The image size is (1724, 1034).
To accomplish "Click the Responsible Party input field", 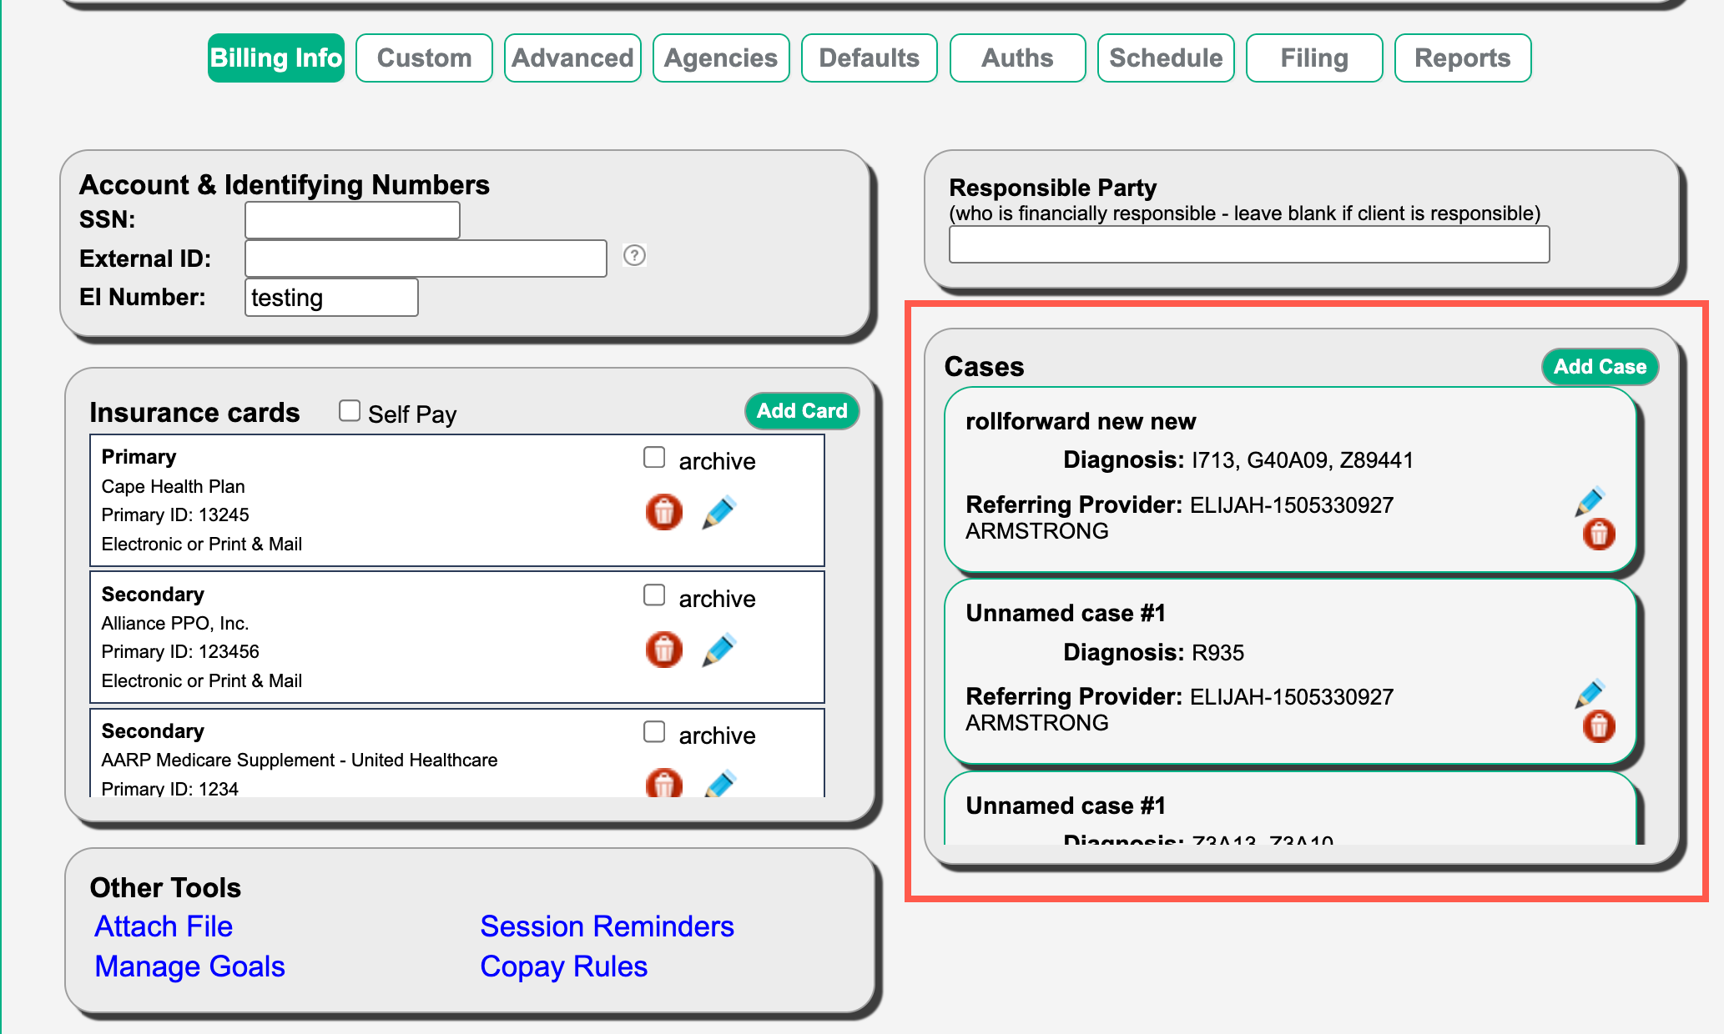I will [1248, 244].
